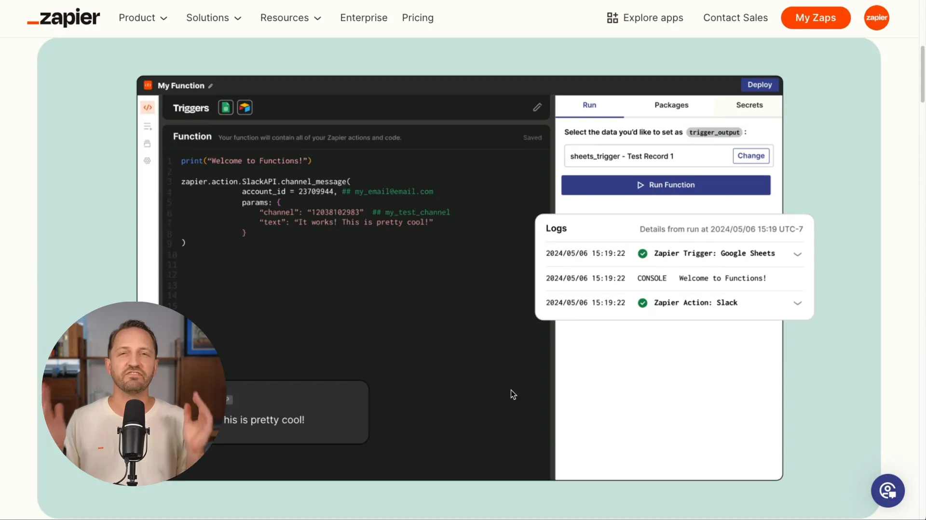Open the Resources dropdown menu

(291, 18)
